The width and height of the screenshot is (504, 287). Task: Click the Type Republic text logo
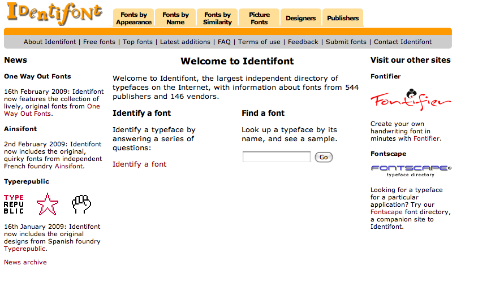point(14,205)
